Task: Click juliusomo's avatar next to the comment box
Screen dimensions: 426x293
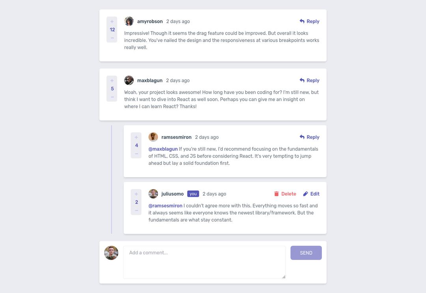Action: 111,253
